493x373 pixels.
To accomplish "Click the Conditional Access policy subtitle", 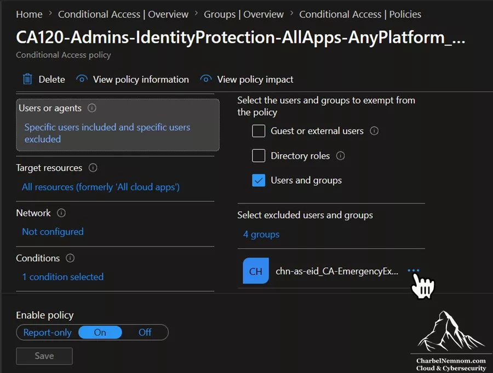I will 64,55.
